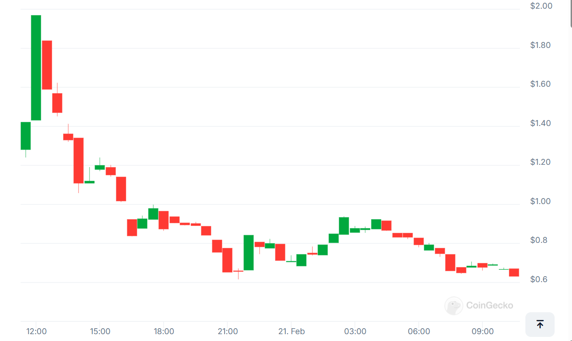
Task: Select the $1.40 price axis label
Action: [x=541, y=123]
